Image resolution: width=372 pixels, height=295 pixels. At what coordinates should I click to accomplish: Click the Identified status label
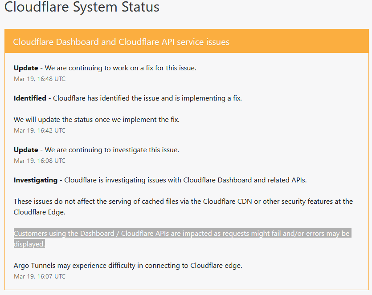30,98
